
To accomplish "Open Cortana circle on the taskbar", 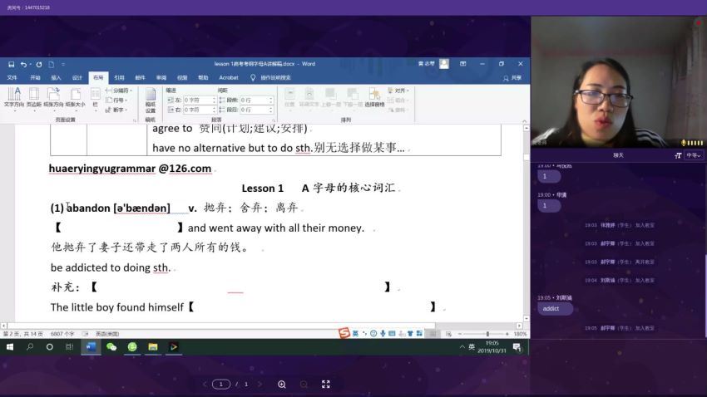I will [50, 346].
